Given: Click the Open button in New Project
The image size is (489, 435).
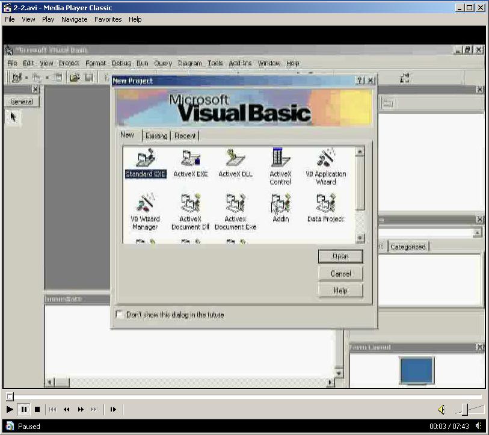Looking at the screenshot, I should (x=340, y=256).
